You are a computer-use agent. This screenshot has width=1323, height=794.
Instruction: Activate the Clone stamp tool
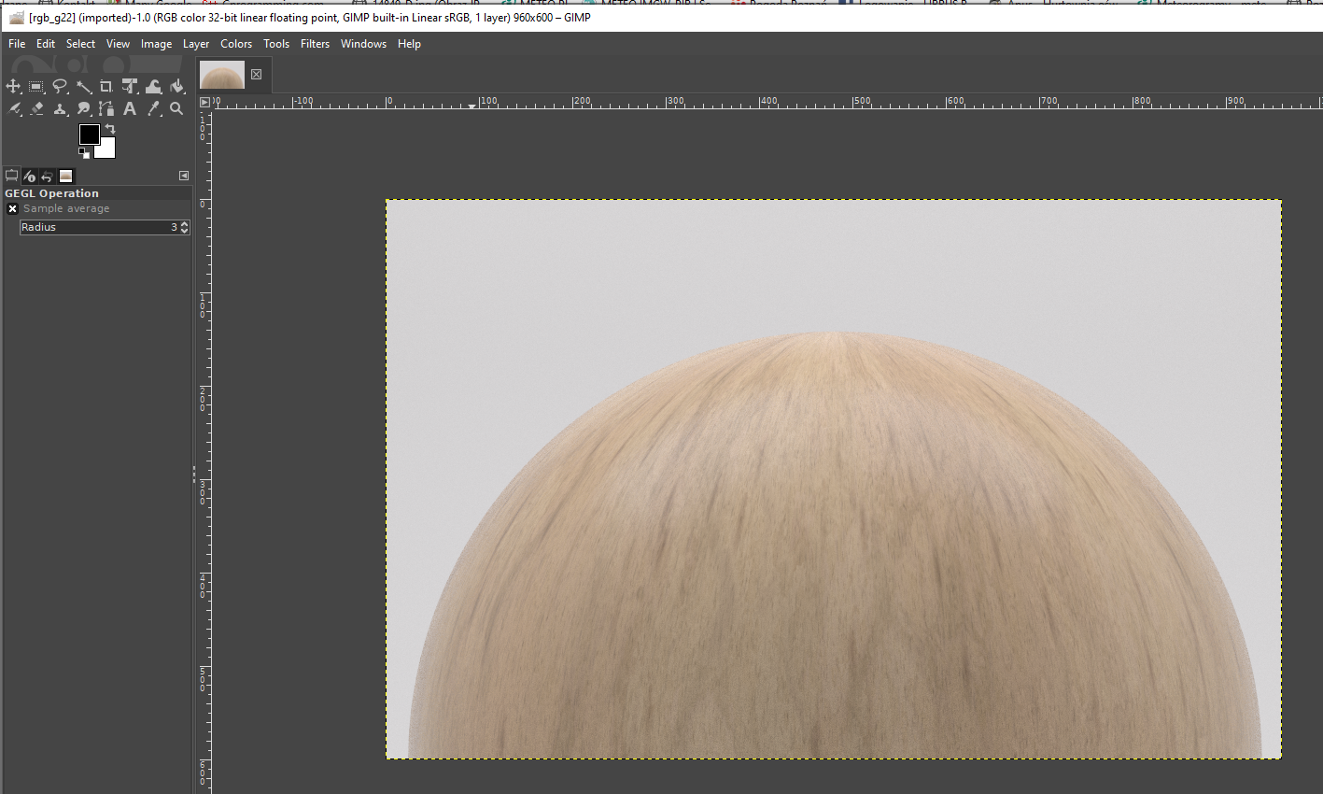[60, 109]
